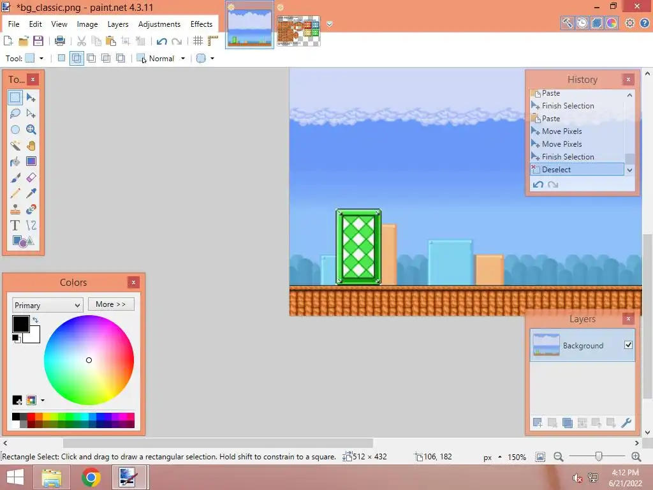Select the Color Picker eyedropper tool

[x=31, y=193]
